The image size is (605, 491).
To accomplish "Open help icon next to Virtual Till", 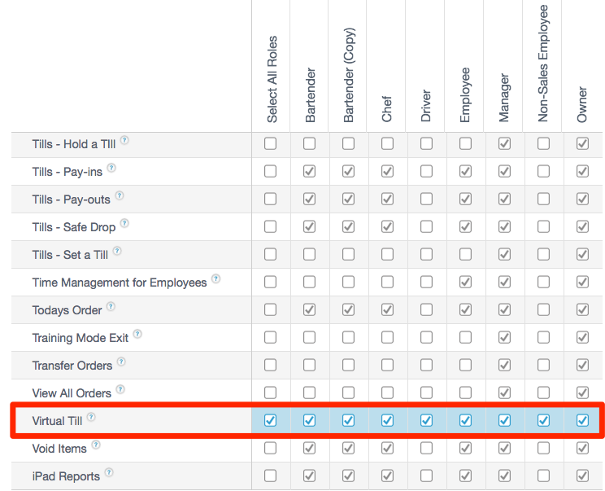I will coord(91,418).
